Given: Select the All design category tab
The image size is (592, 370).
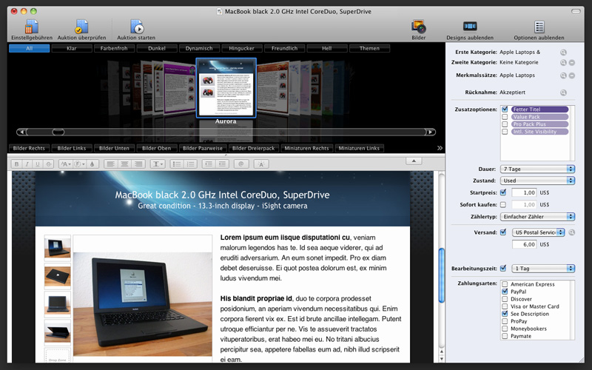Looking at the screenshot, I should [x=29, y=48].
